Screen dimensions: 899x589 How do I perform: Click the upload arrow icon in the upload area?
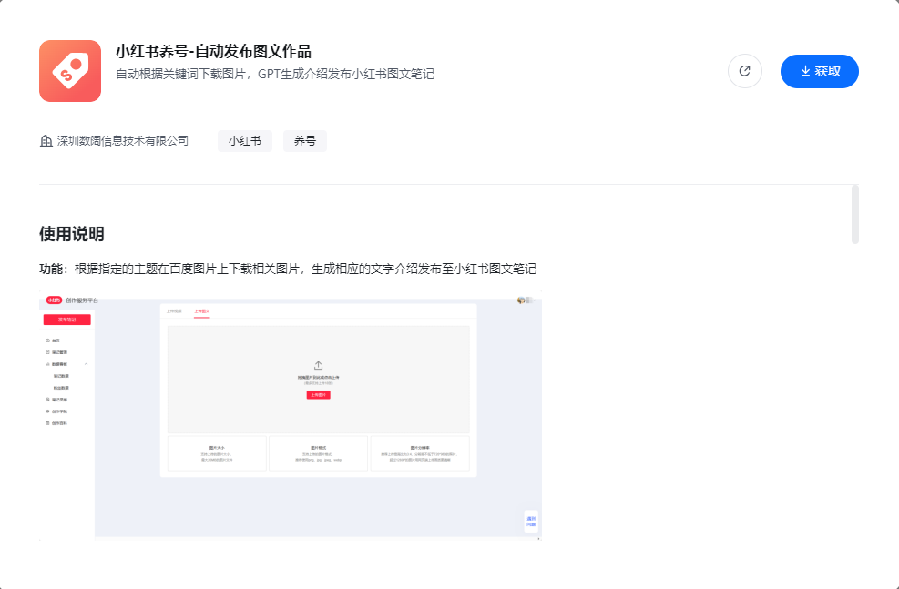pos(318,364)
